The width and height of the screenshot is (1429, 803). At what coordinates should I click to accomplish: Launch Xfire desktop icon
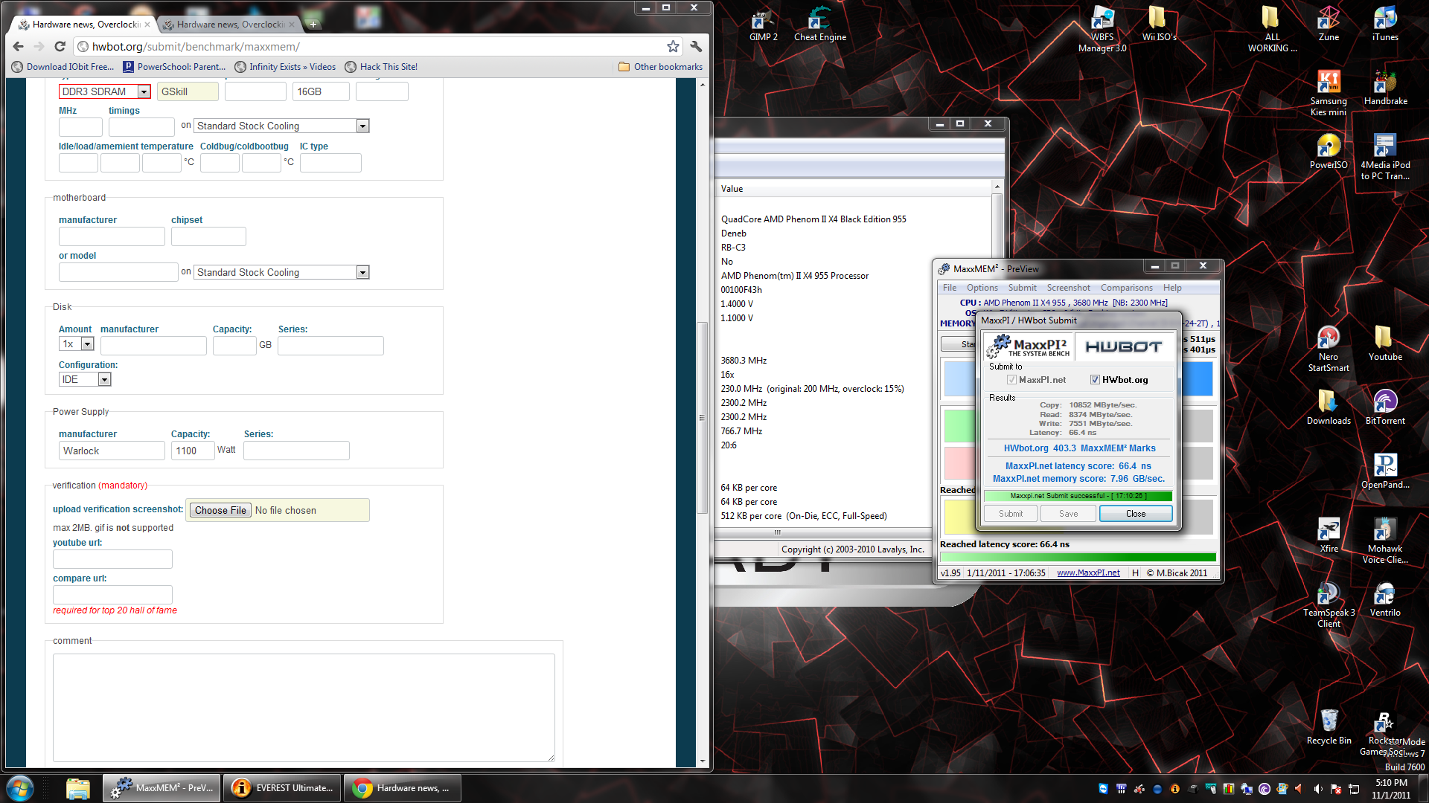(x=1329, y=536)
